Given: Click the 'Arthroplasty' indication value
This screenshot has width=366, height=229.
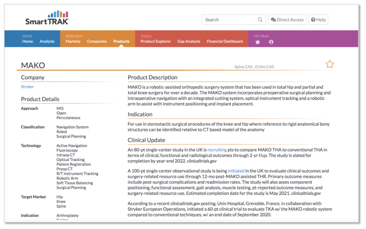Looking at the screenshot, I should coord(68,215).
